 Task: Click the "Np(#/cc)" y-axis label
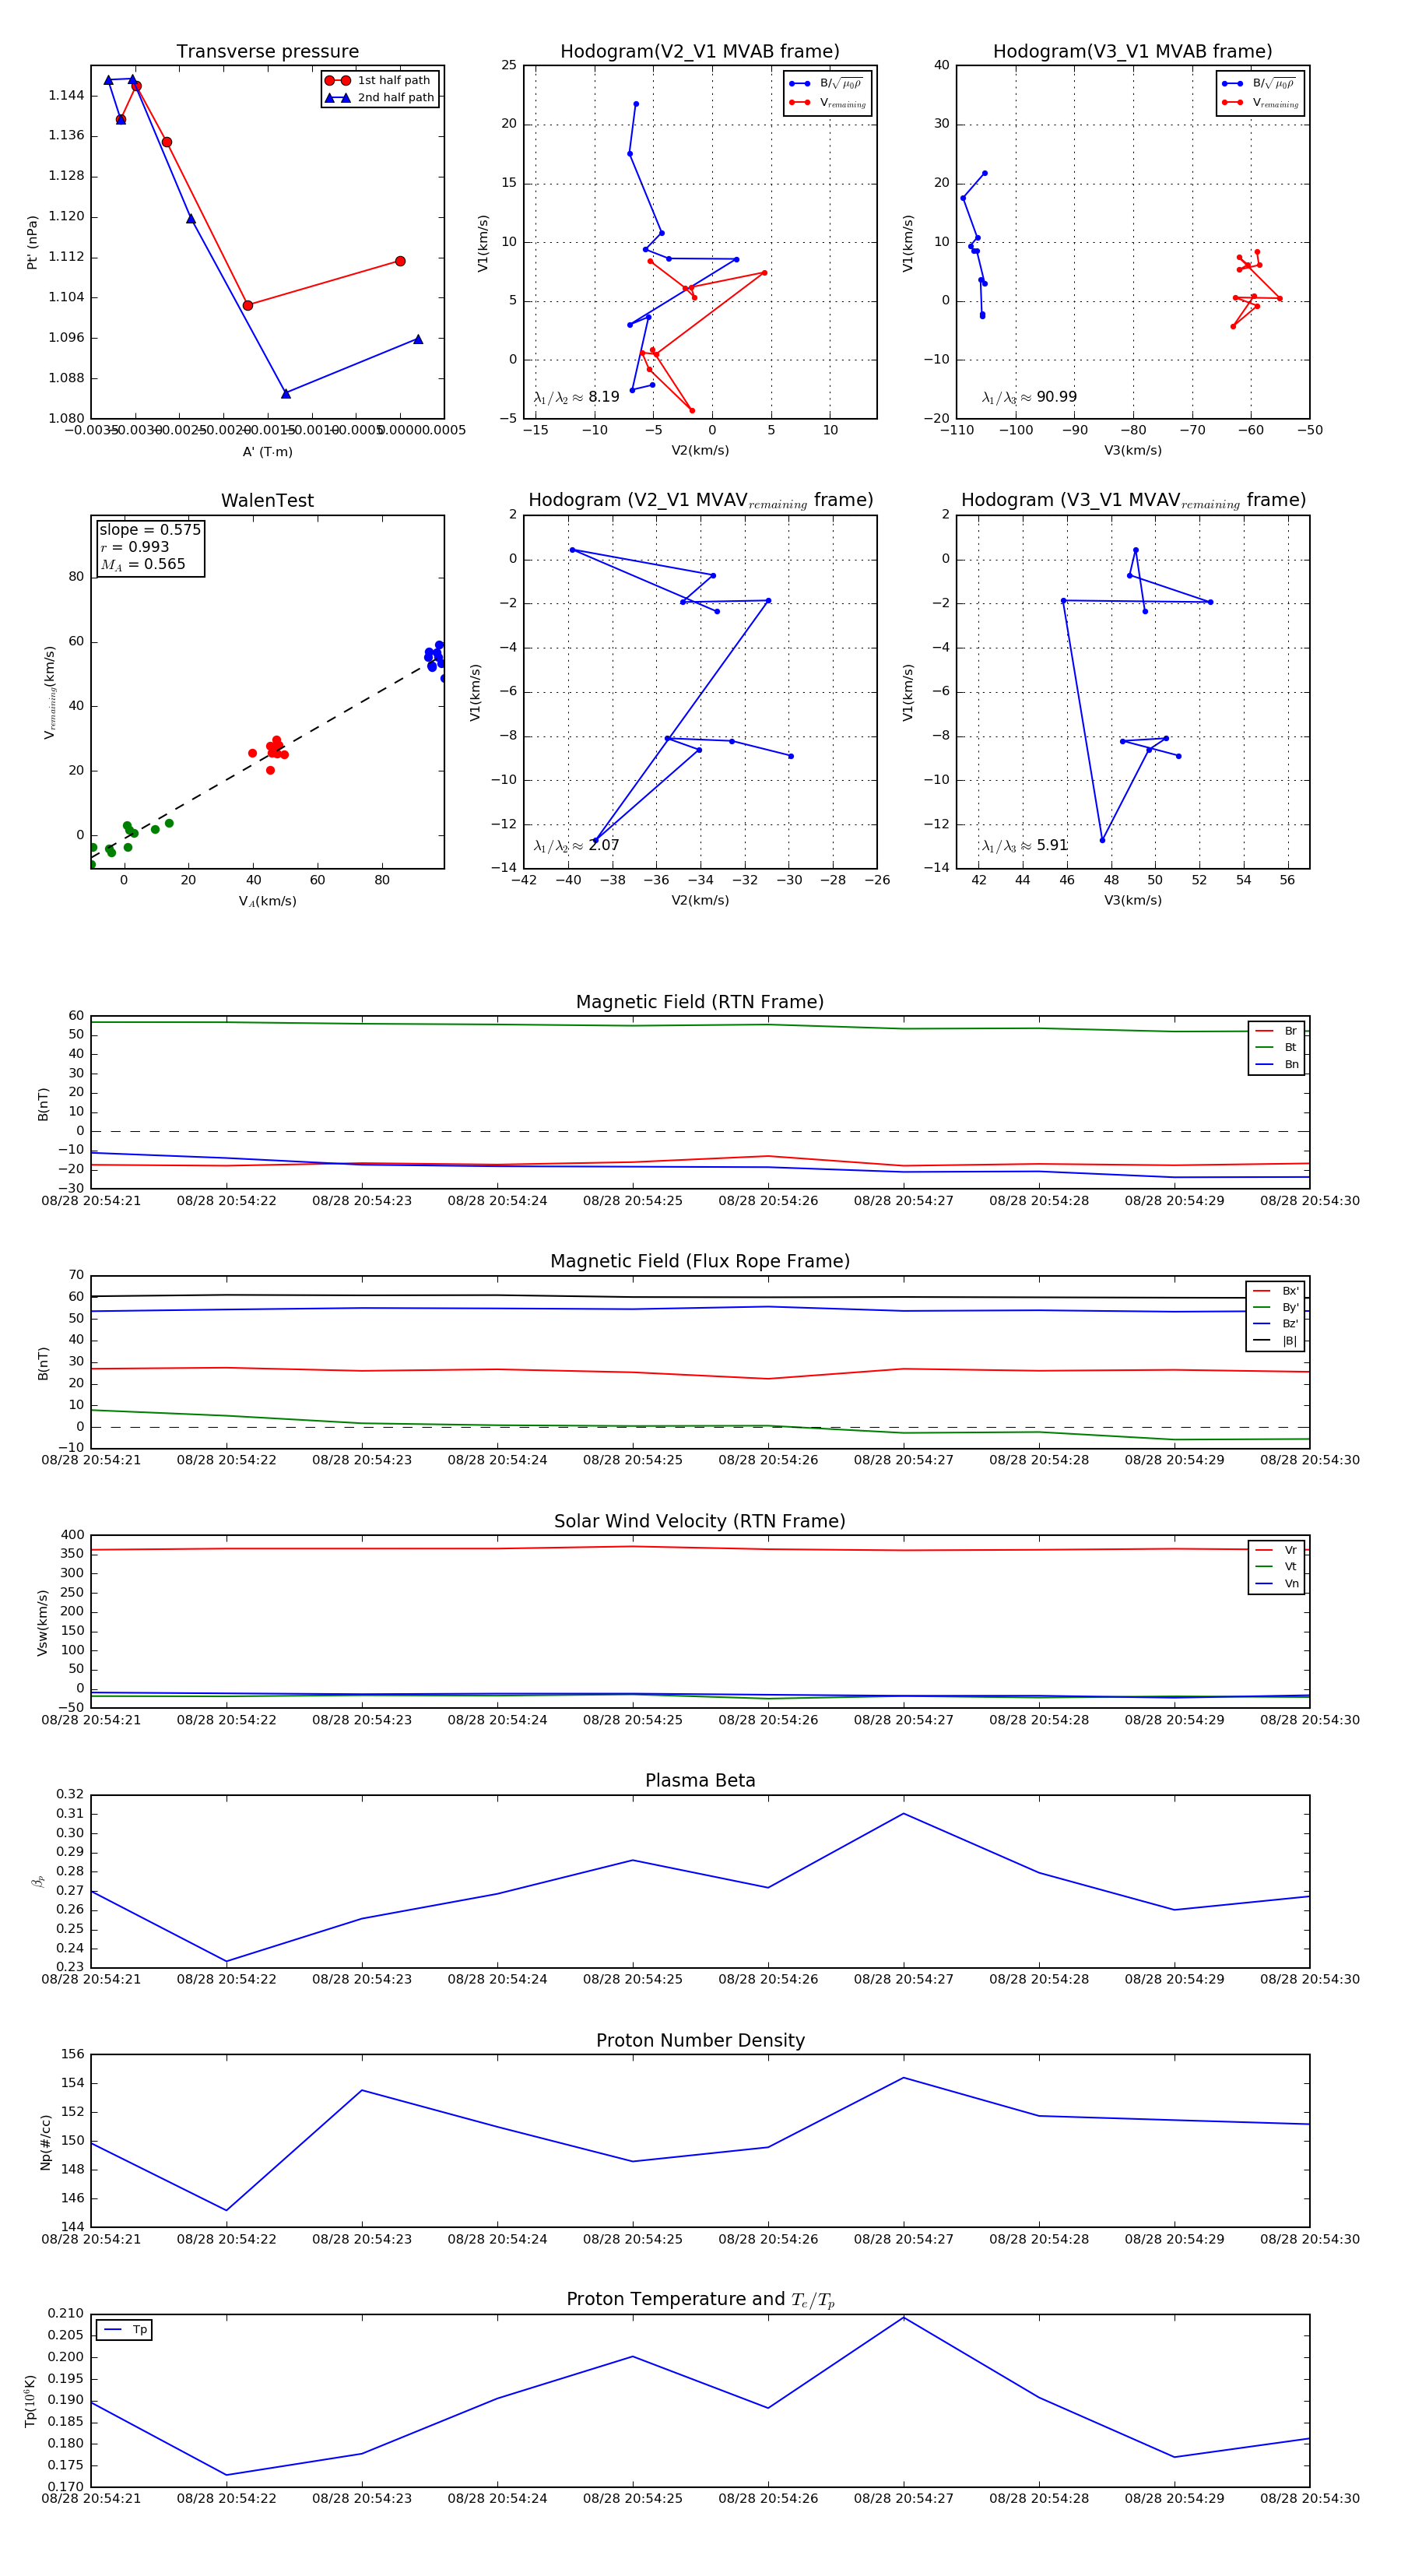point(45,2141)
